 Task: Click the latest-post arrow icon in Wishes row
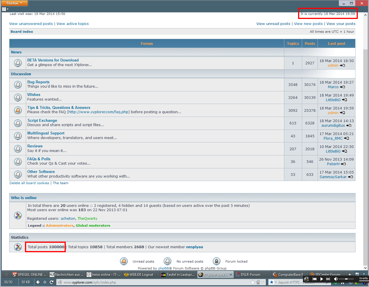[344, 100]
